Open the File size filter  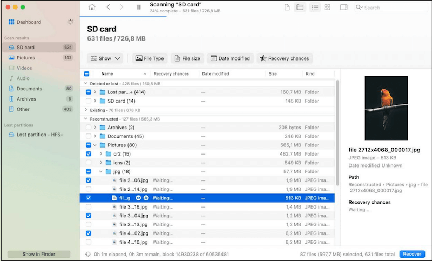tap(187, 58)
